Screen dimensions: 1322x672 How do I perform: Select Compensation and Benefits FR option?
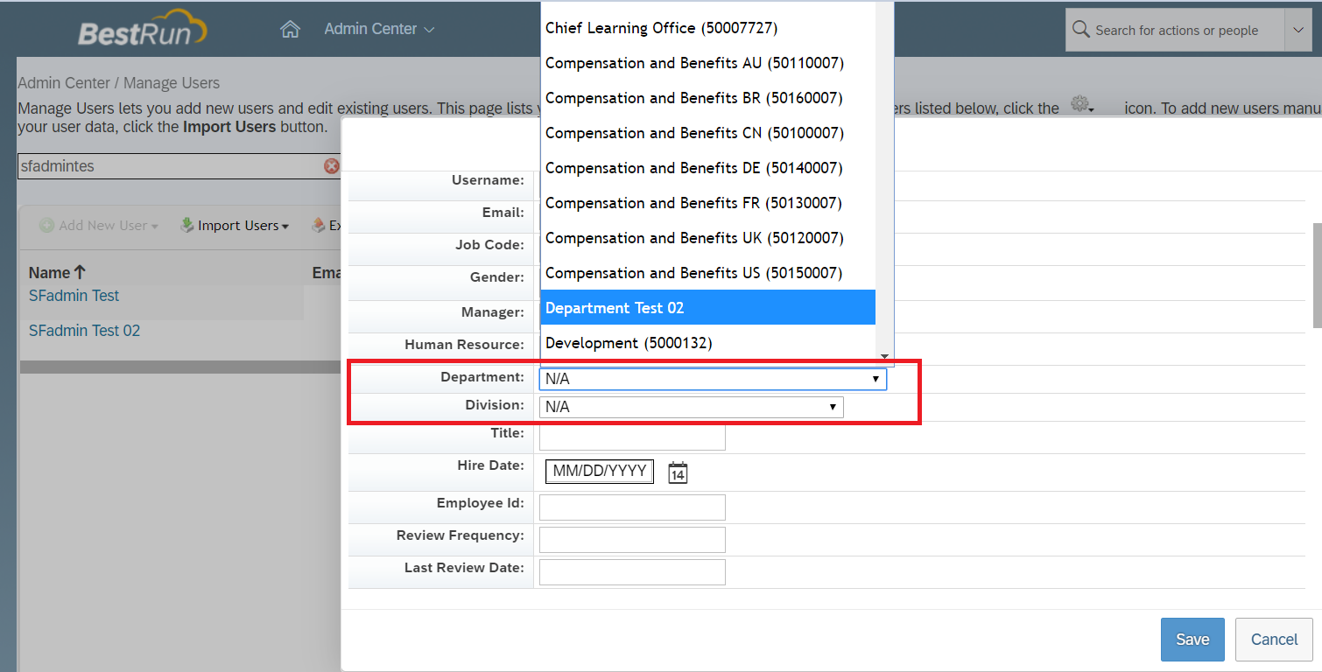(707, 203)
